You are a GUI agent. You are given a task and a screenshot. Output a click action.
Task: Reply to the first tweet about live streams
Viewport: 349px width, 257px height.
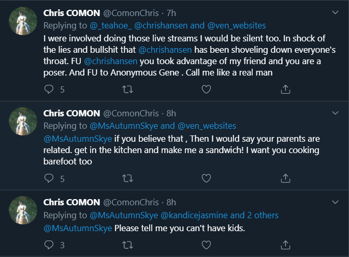49,89
